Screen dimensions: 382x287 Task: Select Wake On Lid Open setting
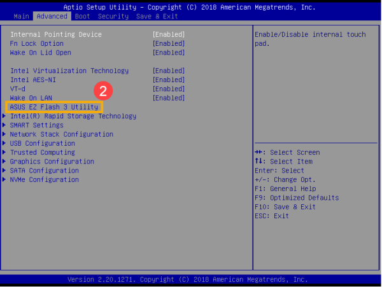coord(41,53)
